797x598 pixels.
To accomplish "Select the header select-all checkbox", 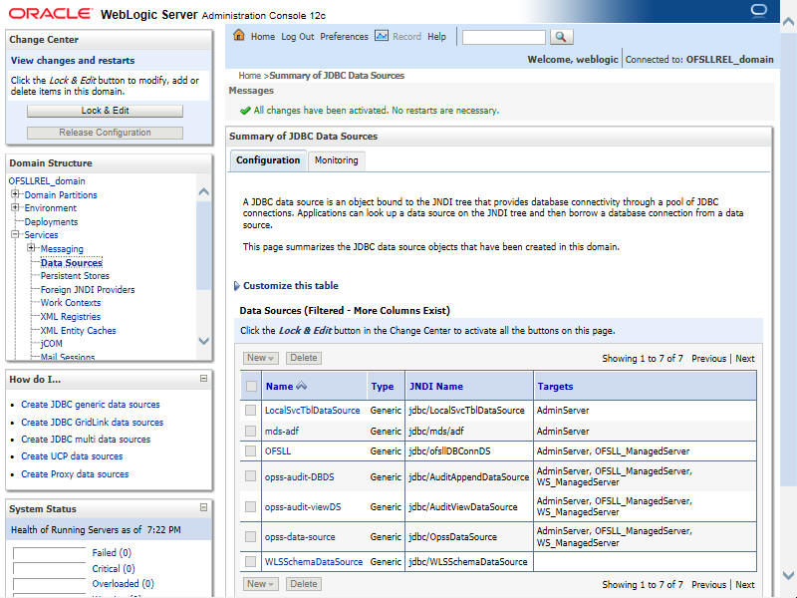I will (251, 386).
